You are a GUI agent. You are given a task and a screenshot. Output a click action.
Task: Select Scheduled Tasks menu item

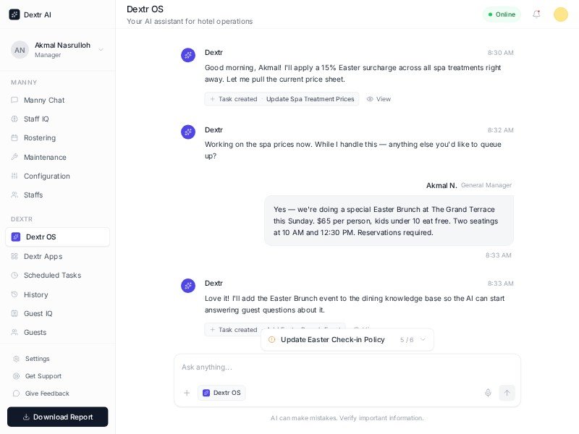[x=52, y=275]
